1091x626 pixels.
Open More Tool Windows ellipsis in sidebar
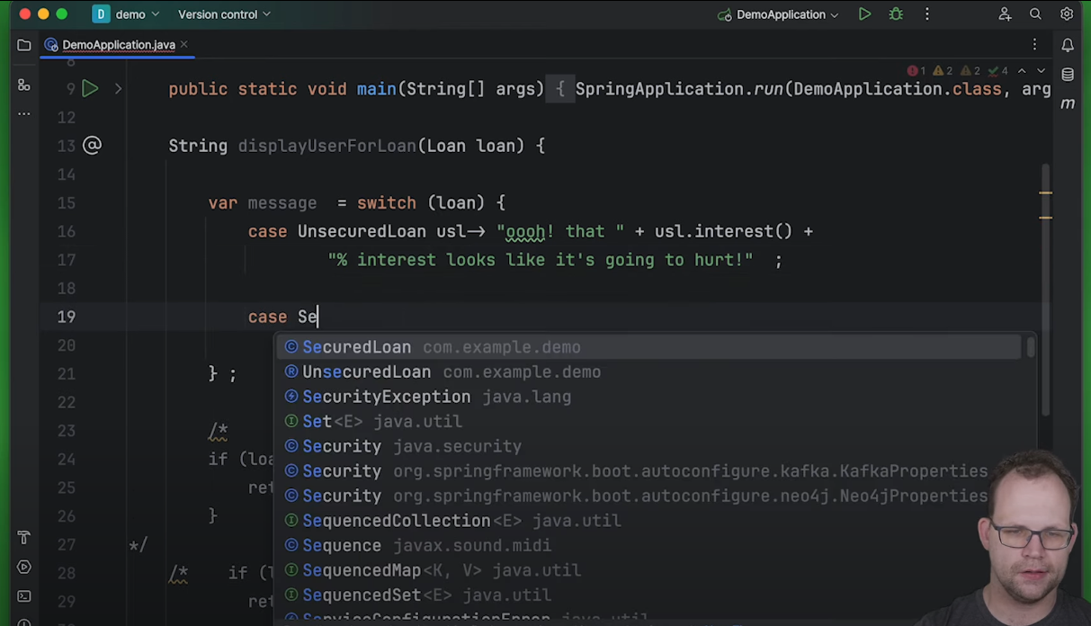coord(24,112)
